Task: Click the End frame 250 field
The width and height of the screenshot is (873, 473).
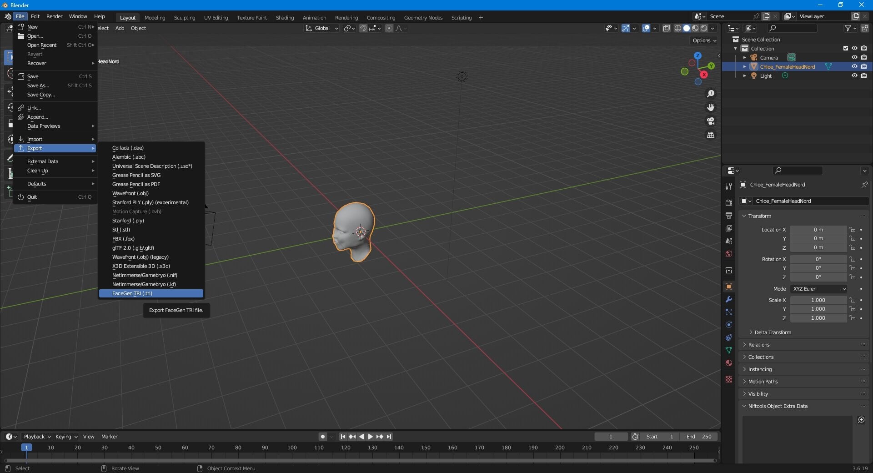Action: tap(699, 437)
